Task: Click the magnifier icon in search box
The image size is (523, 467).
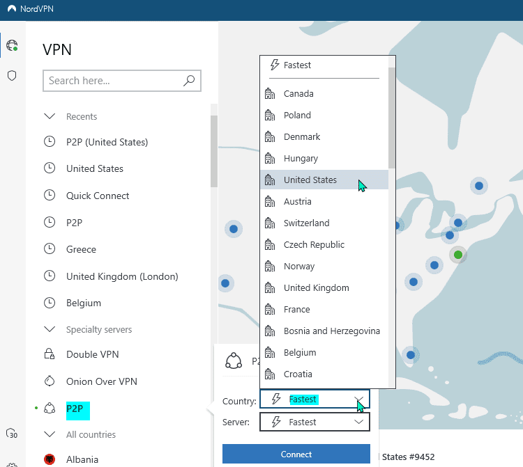Action: [x=189, y=81]
